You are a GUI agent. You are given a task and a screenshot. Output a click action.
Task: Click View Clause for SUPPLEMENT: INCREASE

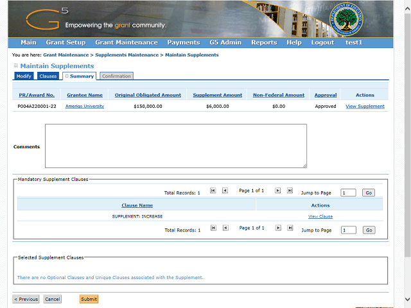[320, 216]
